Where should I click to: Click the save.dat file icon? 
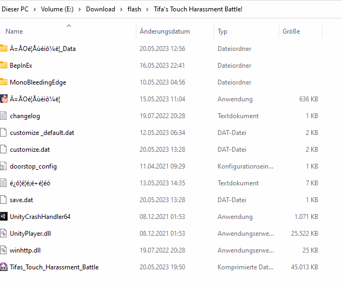click(x=3, y=199)
